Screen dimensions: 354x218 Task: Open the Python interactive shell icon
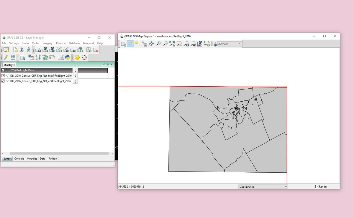coord(68,57)
